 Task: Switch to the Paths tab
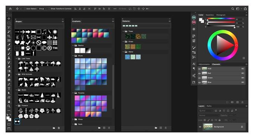point(209,106)
